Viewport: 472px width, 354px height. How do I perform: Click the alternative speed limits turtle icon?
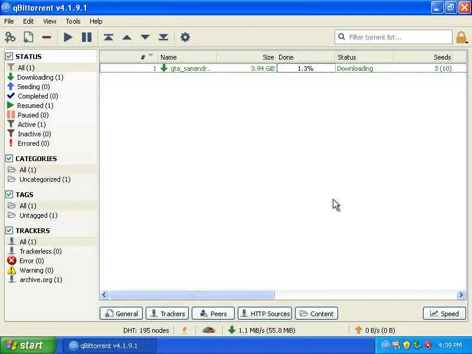click(209, 330)
